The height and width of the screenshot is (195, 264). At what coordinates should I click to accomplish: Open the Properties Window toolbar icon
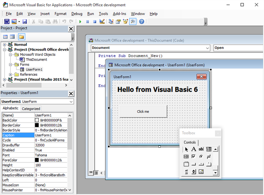coord(118,22)
